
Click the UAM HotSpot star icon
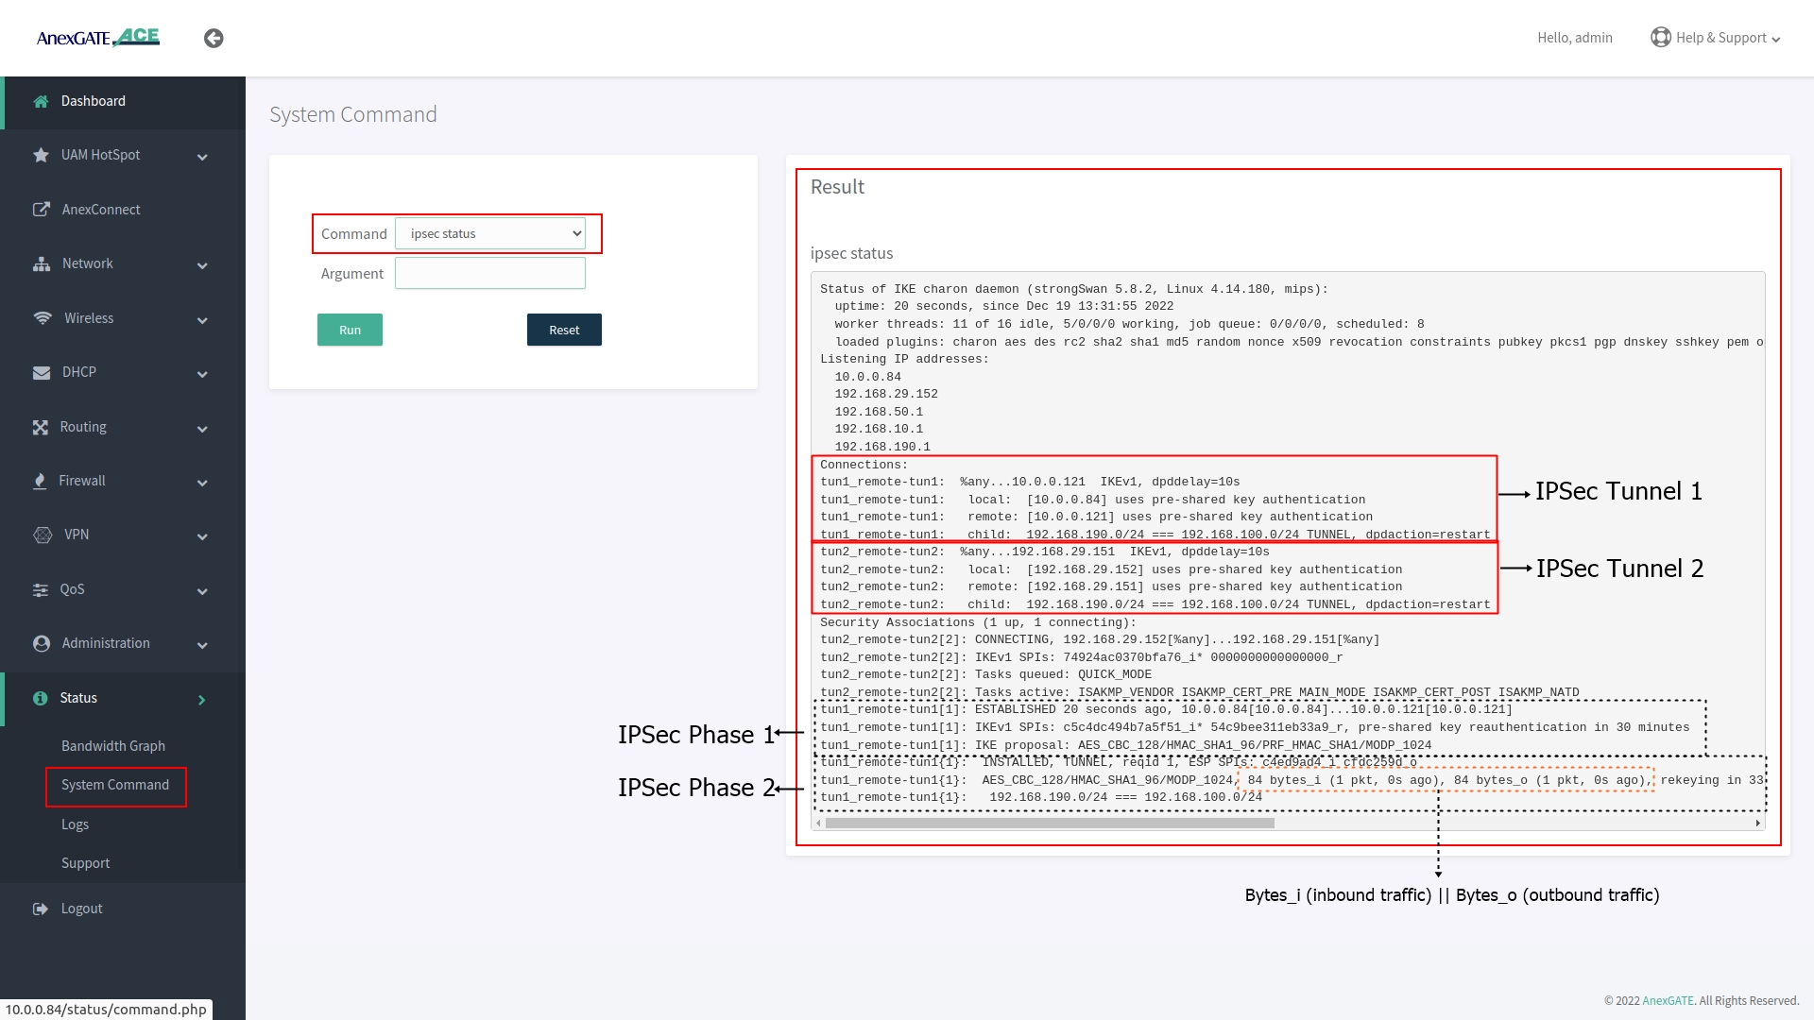[41, 155]
